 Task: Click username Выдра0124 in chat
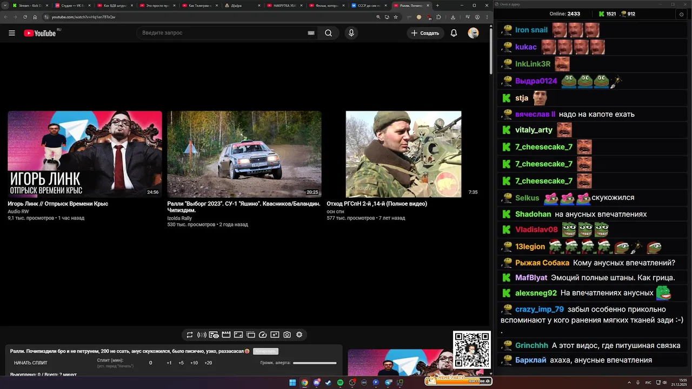[536, 81]
